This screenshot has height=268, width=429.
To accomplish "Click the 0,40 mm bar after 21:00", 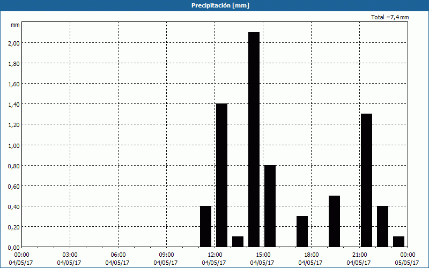I will (382, 226).
